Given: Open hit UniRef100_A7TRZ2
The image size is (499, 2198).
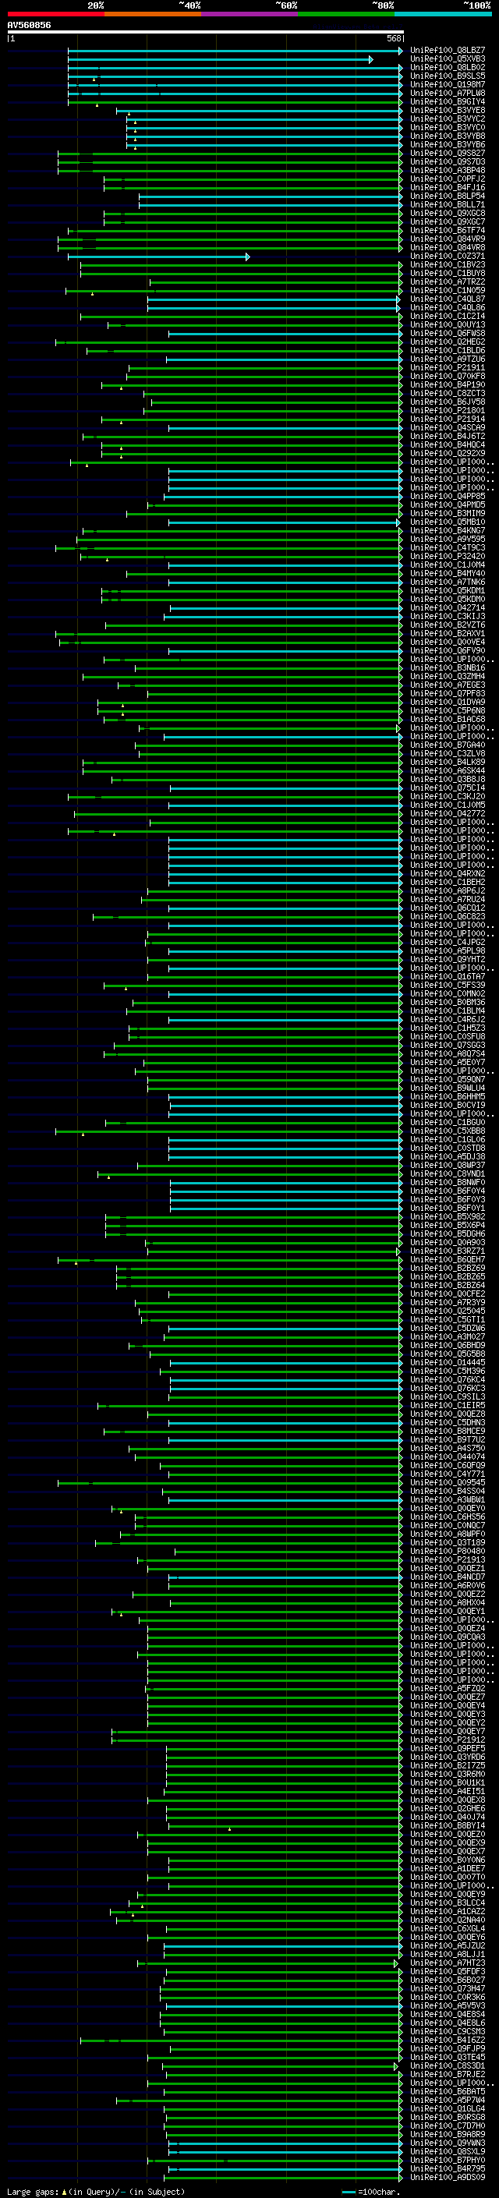Looking at the screenshot, I should (x=447, y=281).
